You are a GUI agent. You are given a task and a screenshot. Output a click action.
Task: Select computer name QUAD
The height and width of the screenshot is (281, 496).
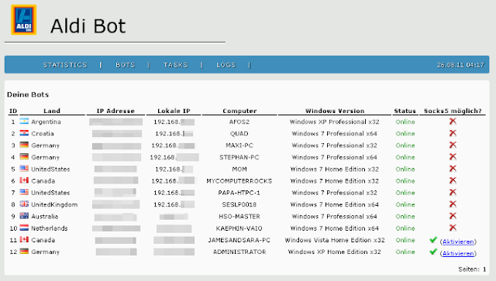click(239, 134)
